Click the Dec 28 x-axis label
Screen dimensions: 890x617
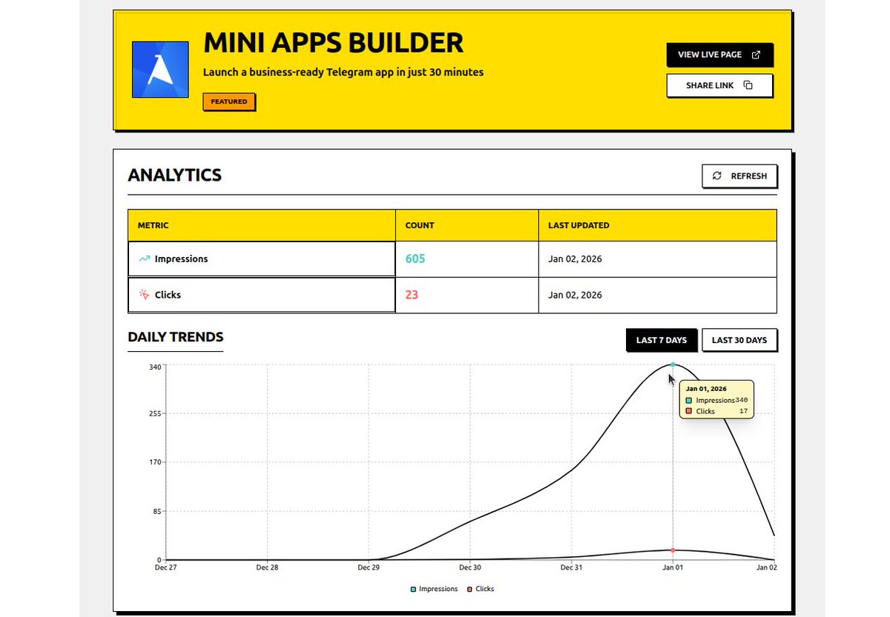click(267, 568)
